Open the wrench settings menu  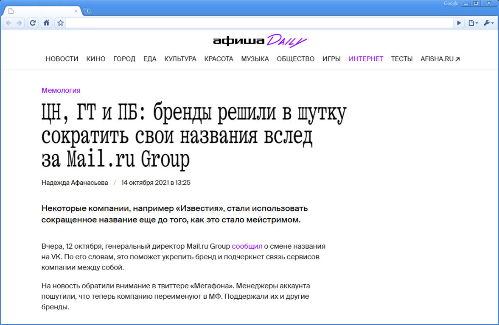click(488, 23)
